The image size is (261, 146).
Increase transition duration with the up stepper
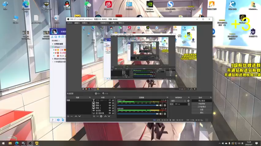pyautogui.click(x=189, y=103)
